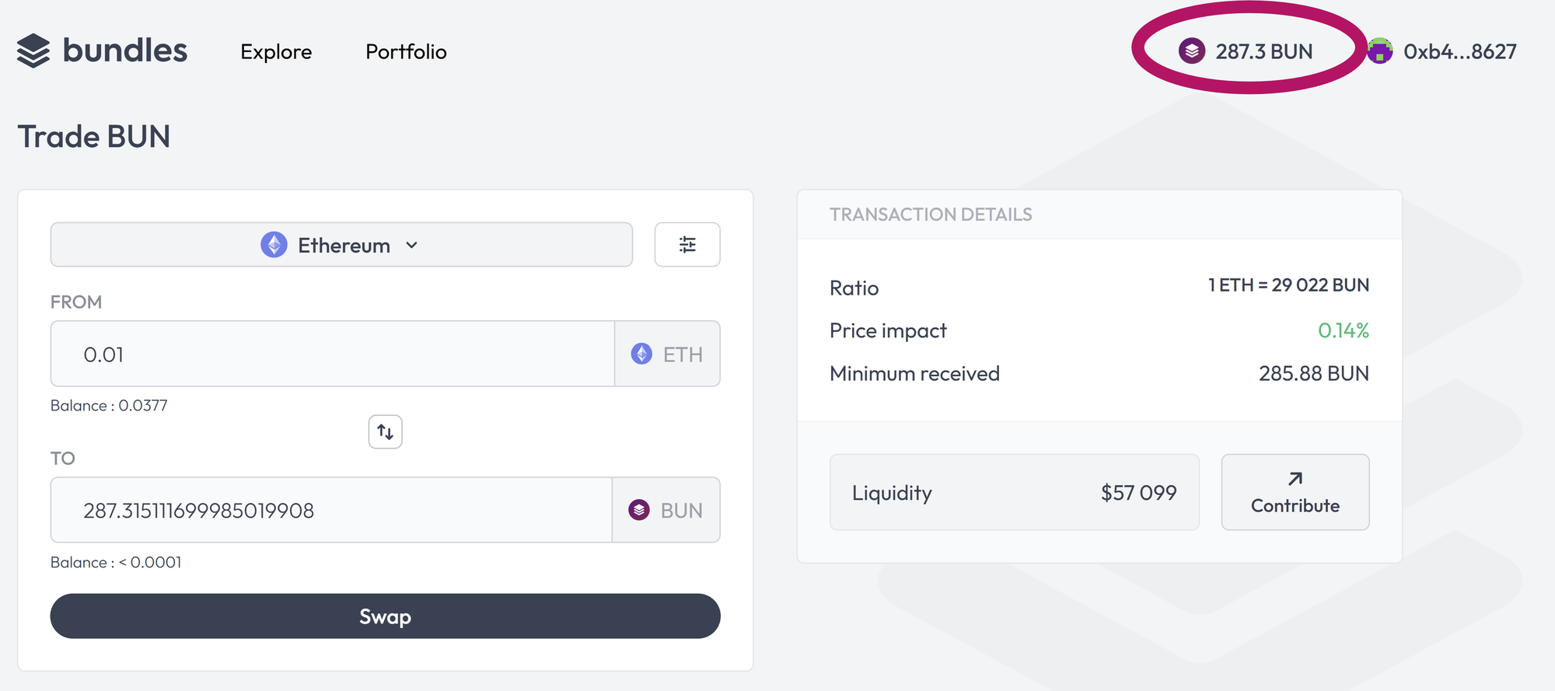Click the 287.3 BUN balance text
This screenshot has height=691, width=1555.
coord(1264,52)
